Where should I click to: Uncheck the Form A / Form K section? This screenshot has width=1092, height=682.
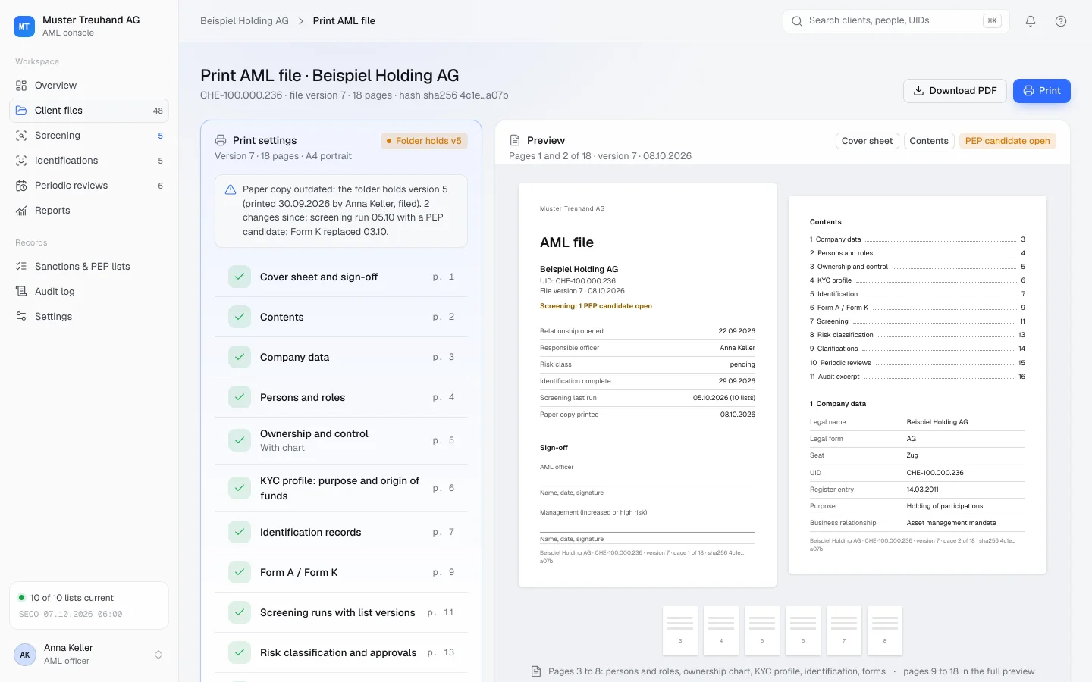click(x=240, y=572)
